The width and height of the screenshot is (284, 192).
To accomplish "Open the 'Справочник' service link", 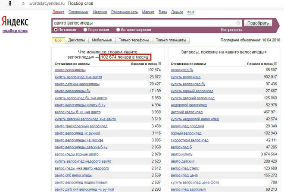I will pos(78,12).
